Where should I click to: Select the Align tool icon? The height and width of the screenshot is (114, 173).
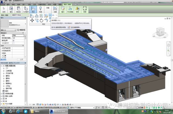pyautogui.click(x=32, y=16)
